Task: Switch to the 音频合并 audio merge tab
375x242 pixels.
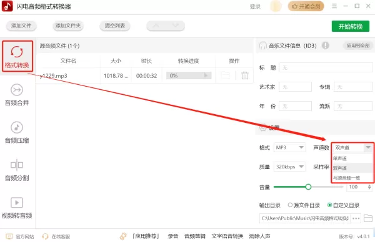Action: pos(17,95)
